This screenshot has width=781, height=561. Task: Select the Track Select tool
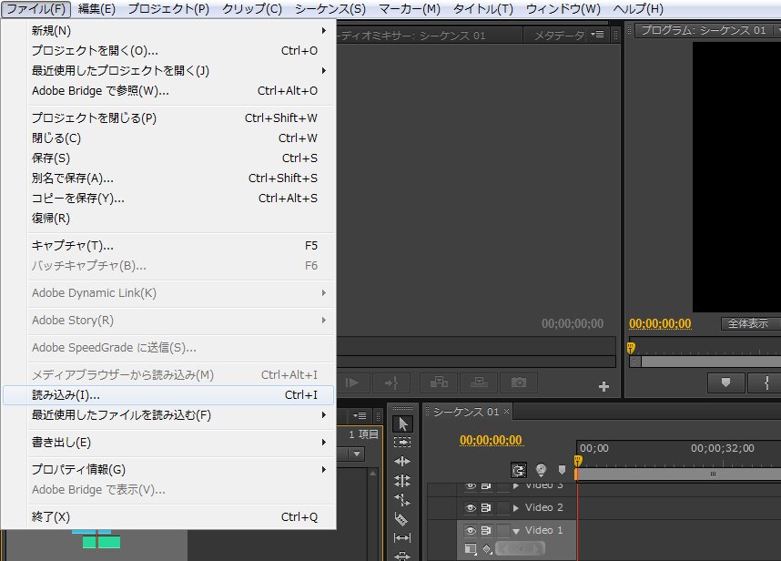coord(402,442)
